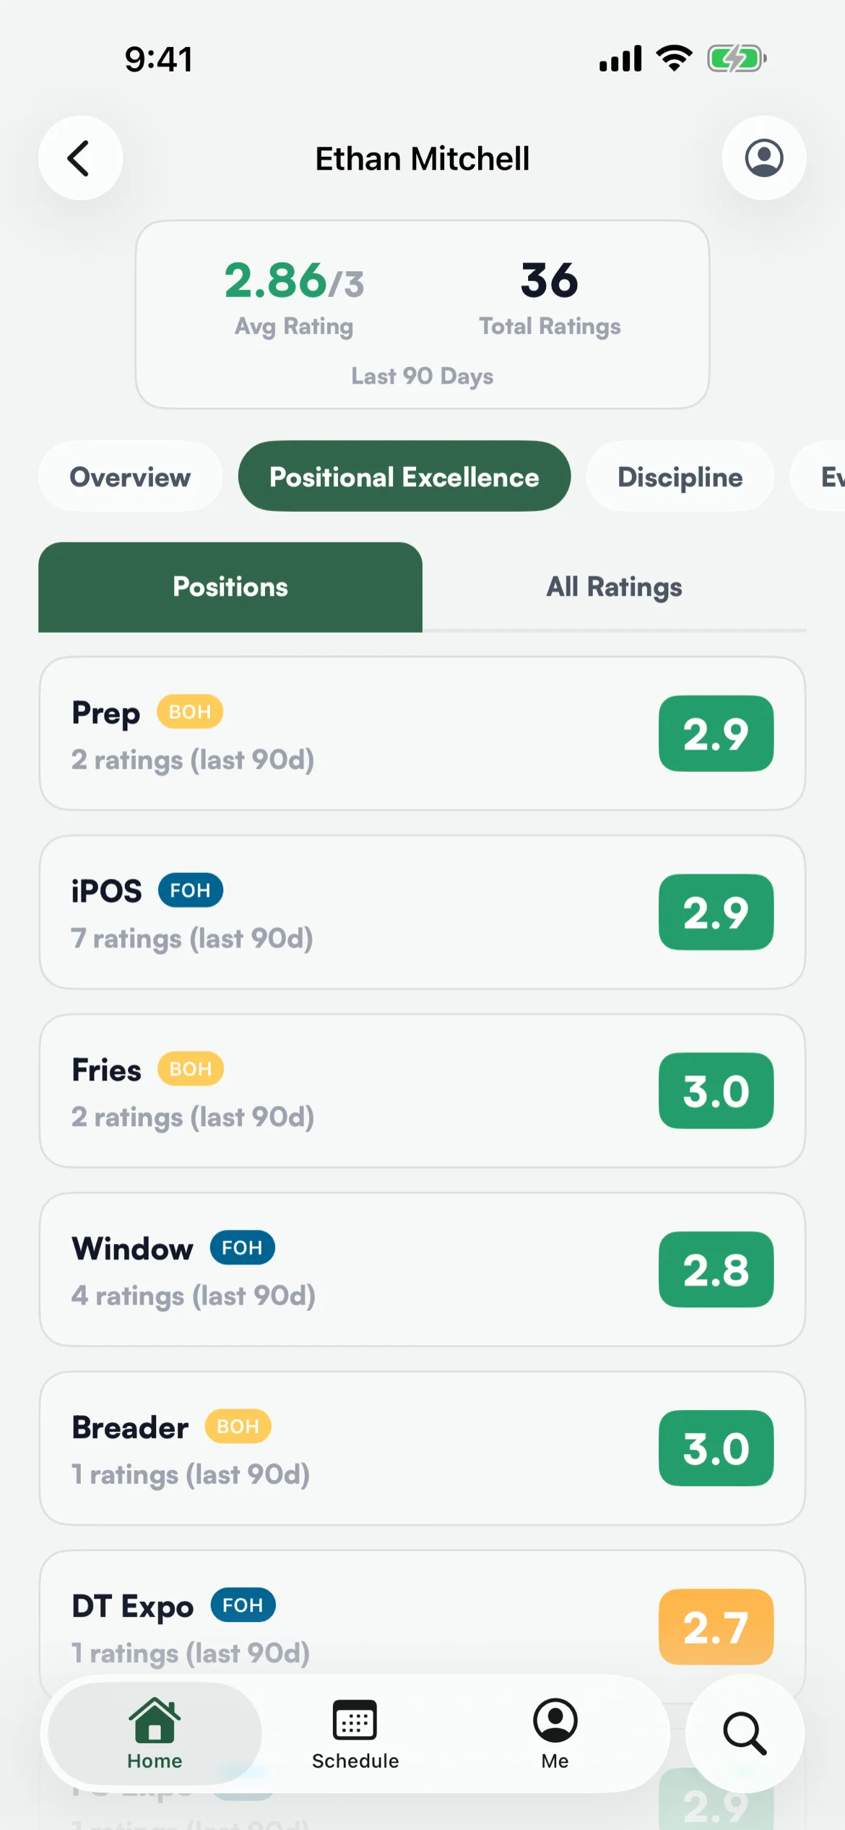The width and height of the screenshot is (845, 1830).
Task: Select the Positions segment
Action: 230,587
